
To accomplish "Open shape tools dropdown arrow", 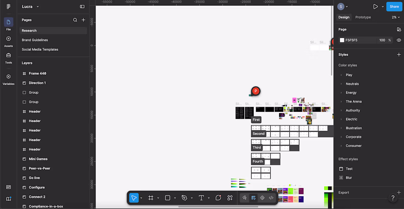I will [175, 198].
